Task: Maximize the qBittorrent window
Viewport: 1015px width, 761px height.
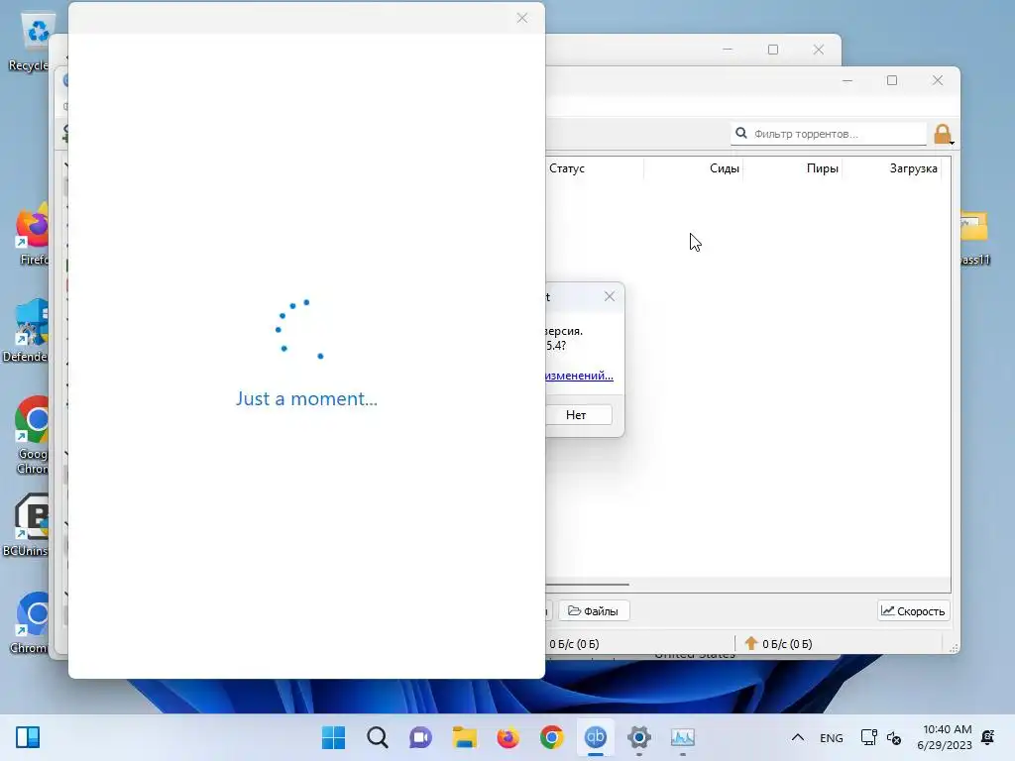Action: pos(892,80)
